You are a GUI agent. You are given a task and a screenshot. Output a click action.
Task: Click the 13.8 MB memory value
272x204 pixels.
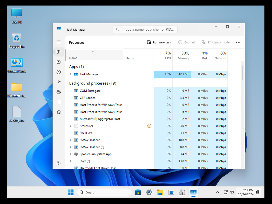[184, 161]
